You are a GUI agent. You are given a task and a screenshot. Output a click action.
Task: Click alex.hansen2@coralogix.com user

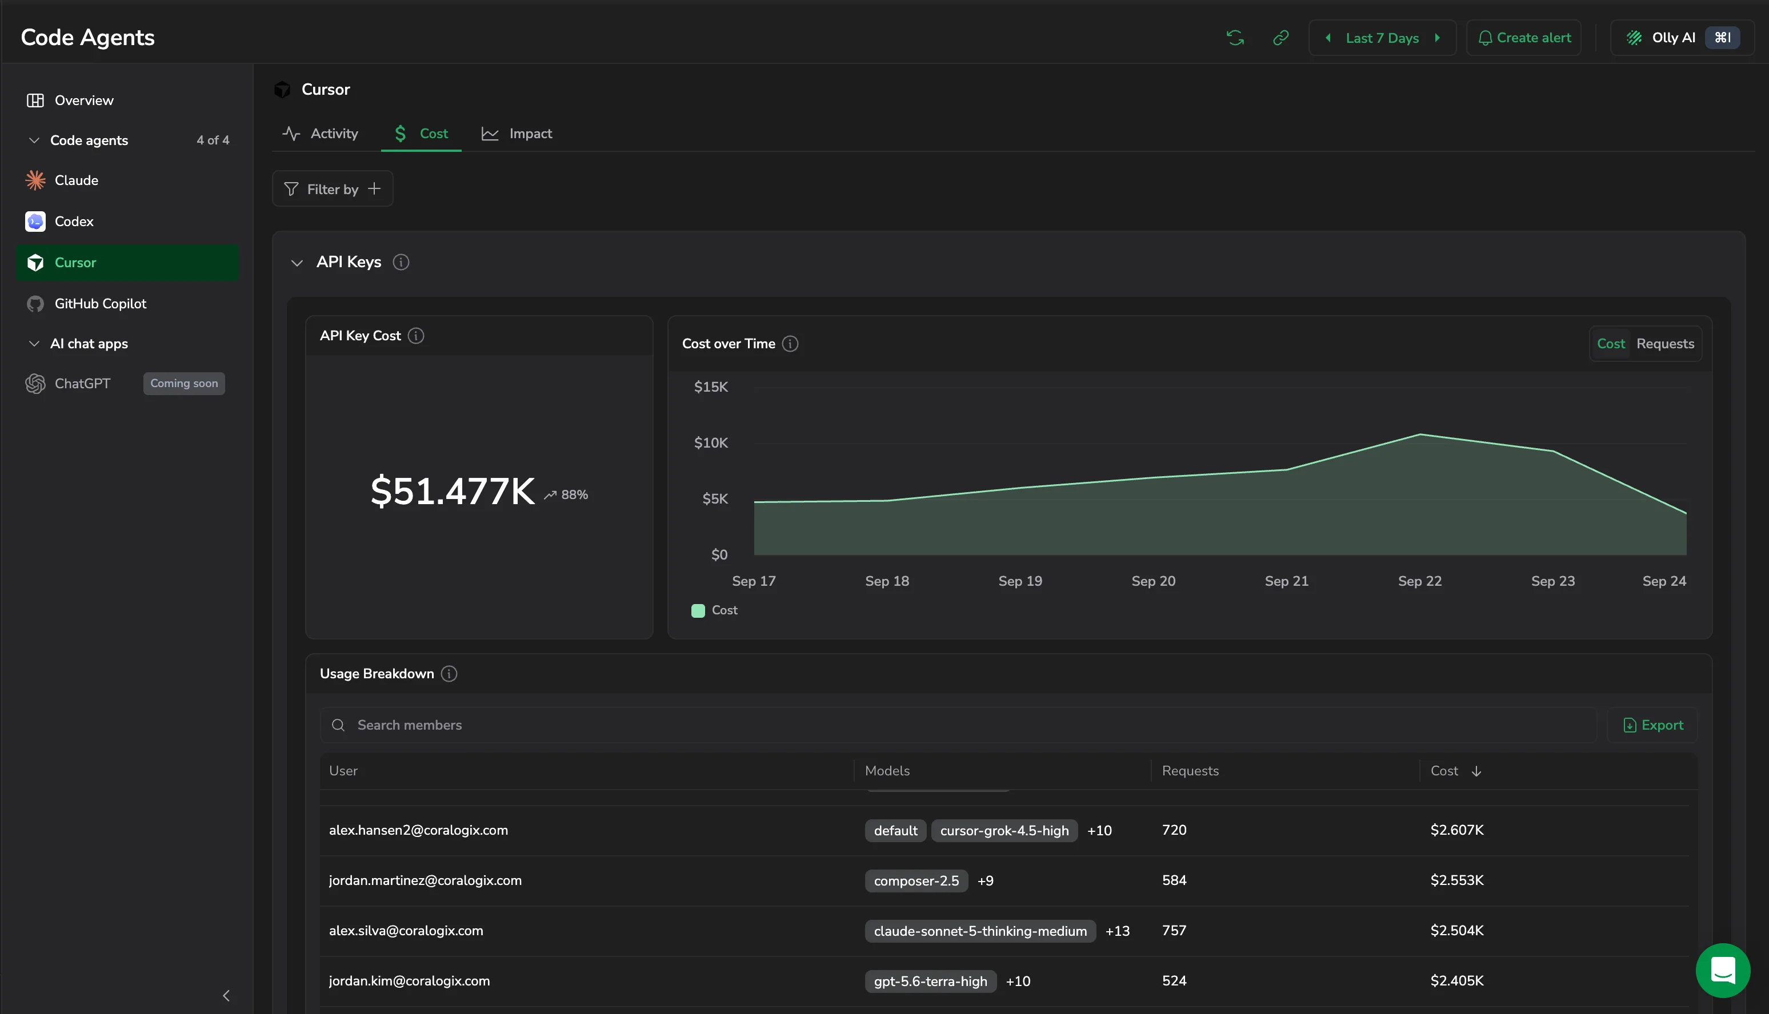(x=418, y=830)
